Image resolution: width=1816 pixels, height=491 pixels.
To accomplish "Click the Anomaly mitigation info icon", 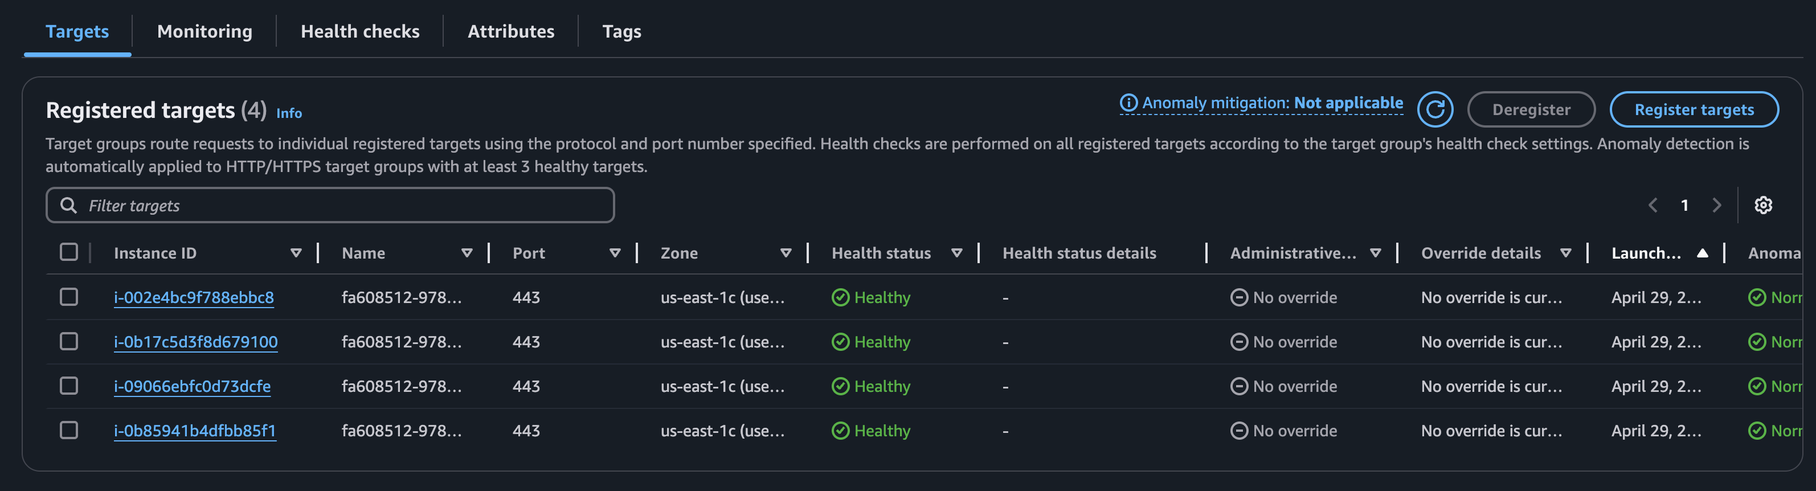I will (1128, 103).
